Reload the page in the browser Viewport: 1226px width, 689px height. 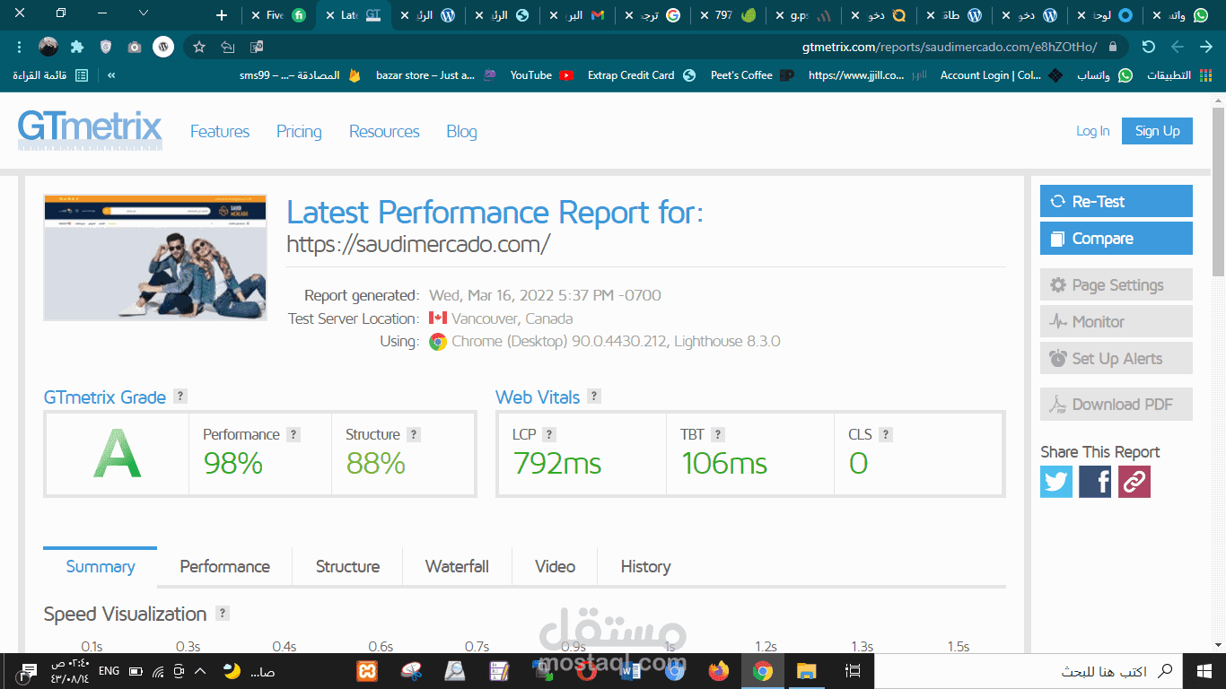pyautogui.click(x=1148, y=47)
